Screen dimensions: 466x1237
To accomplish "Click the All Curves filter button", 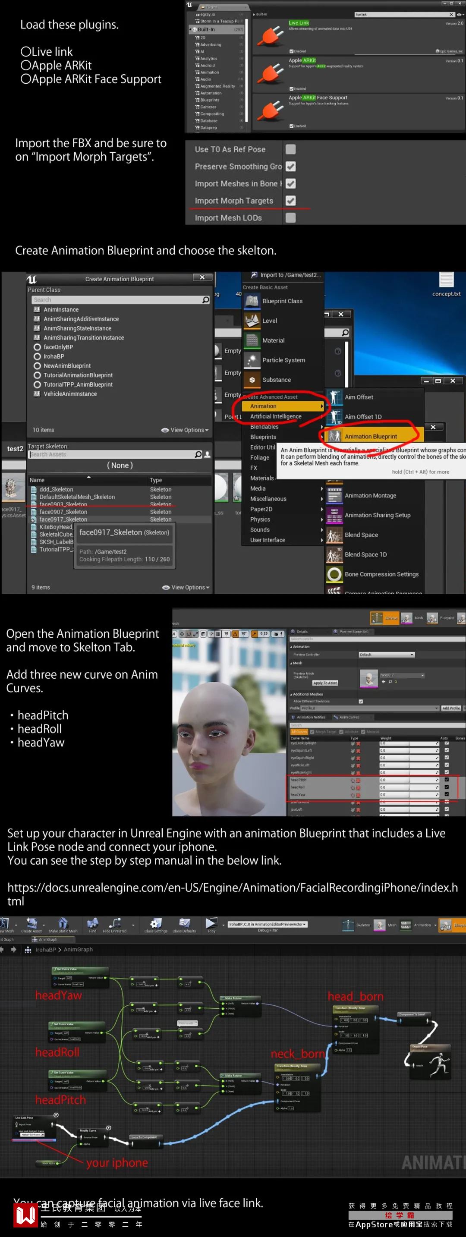I will [299, 732].
